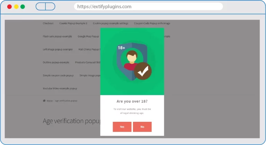Click the home icon in breadcrumb
Image resolution: width=266 pixels, height=145 pixels.
(44, 101)
